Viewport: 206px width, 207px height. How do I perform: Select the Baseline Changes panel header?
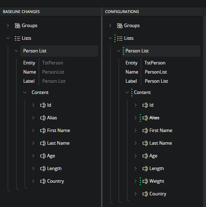50,12
